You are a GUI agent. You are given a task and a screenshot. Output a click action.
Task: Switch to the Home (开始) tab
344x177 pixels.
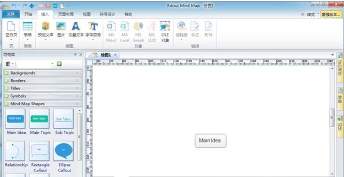click(x=28, y=14)
